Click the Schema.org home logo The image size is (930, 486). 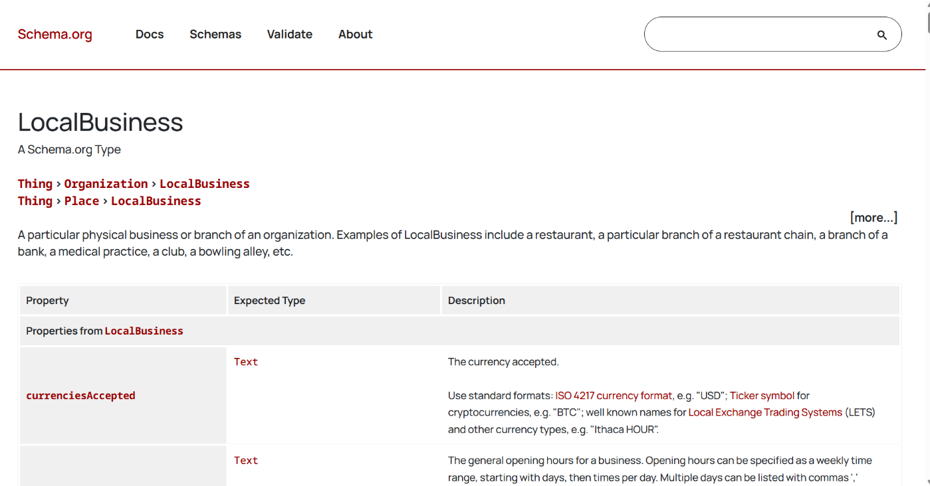coord(55,35)
